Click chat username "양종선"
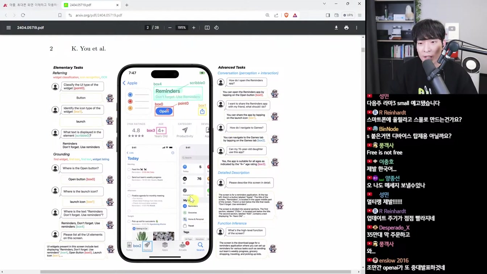The width and height of the screenshot is (487, 274). click(392, 178)
